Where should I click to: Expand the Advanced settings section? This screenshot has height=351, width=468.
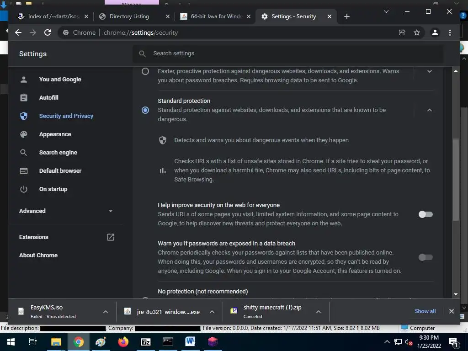click(x=66, y=211)
